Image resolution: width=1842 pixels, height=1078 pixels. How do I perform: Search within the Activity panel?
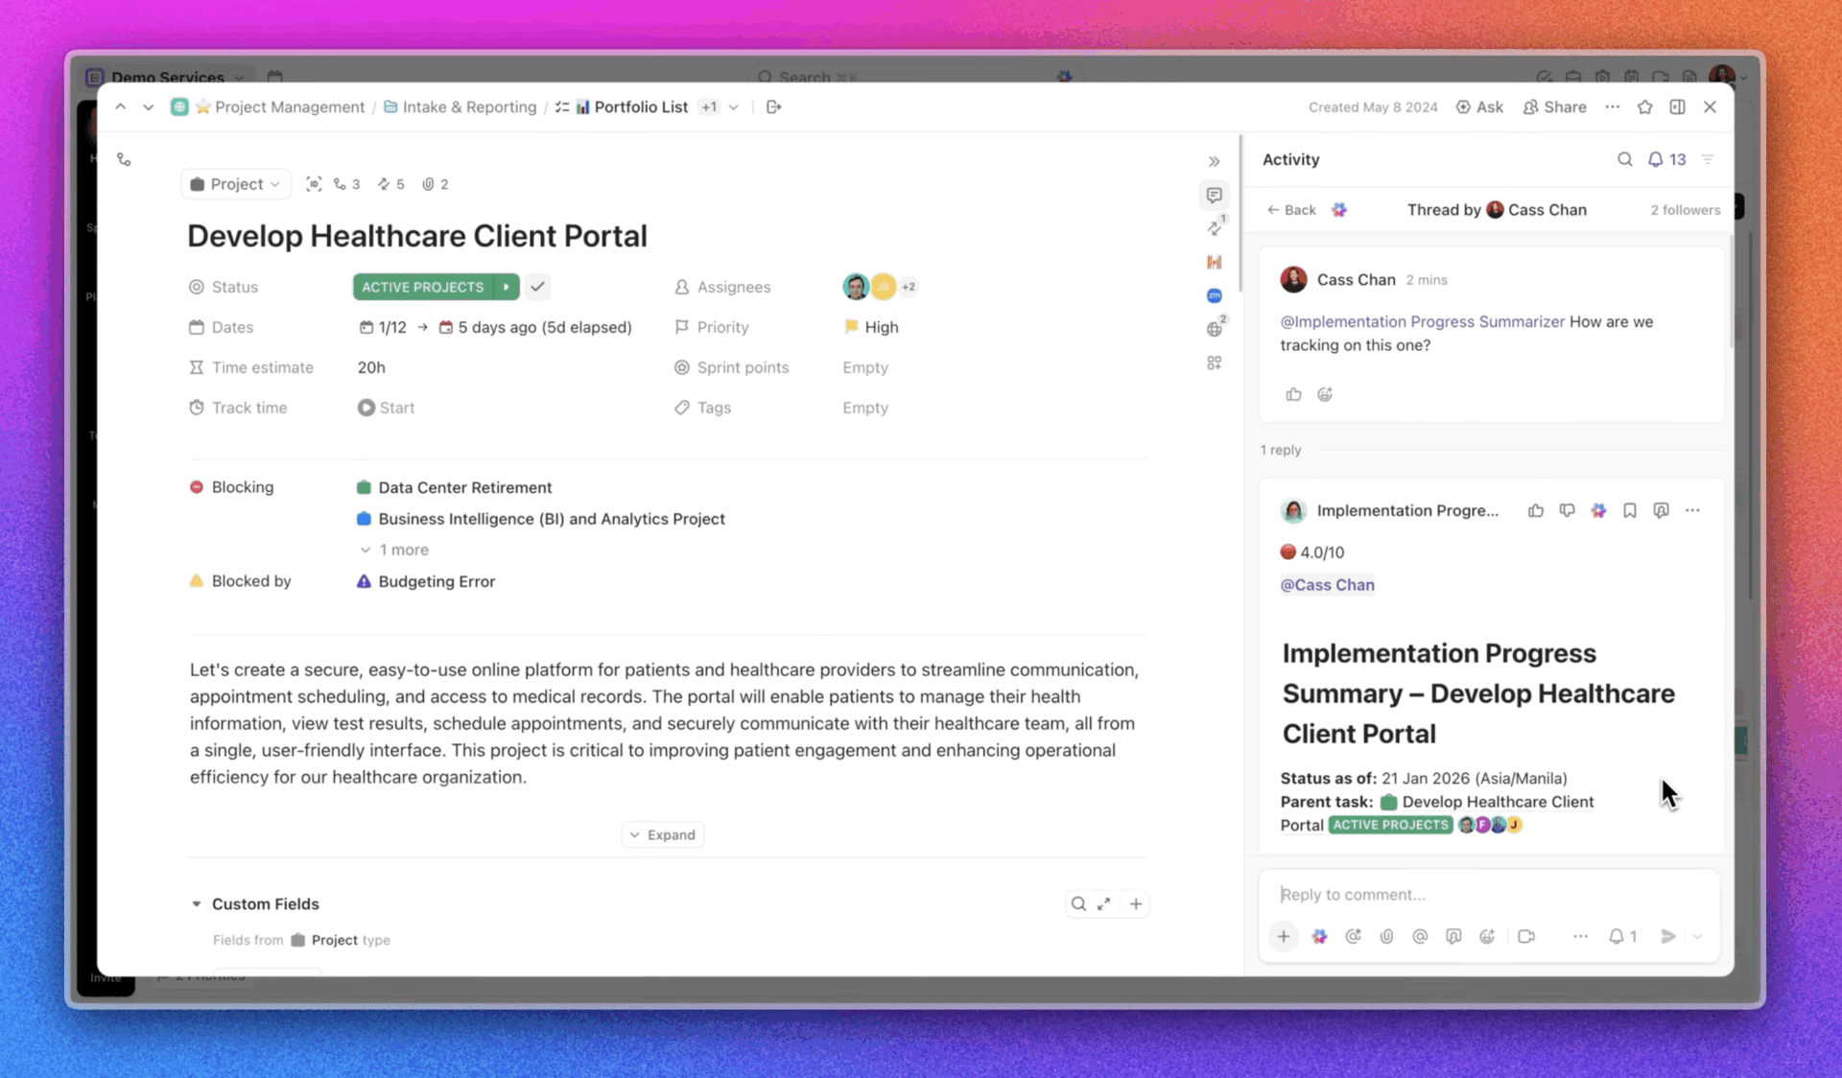[x=1624, y=159]
